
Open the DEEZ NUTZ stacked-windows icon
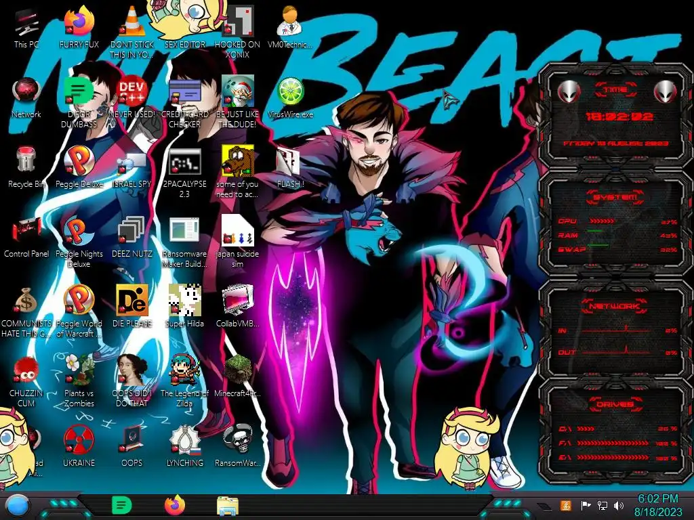(132, 237)
